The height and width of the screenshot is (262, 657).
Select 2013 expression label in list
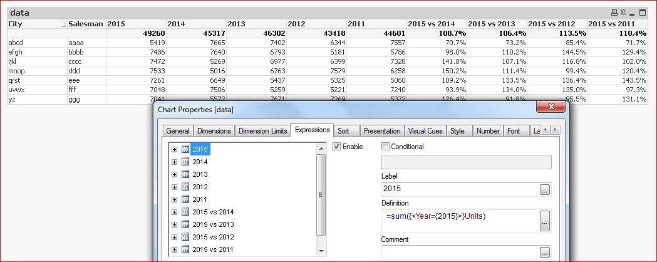pyautogui.click(x=200, y=174)
